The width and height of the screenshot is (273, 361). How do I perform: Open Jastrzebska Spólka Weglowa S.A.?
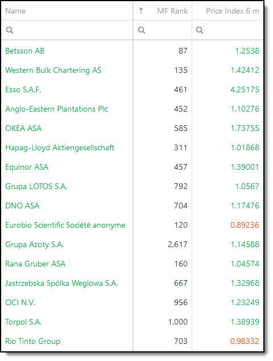(x=61, y=283)
